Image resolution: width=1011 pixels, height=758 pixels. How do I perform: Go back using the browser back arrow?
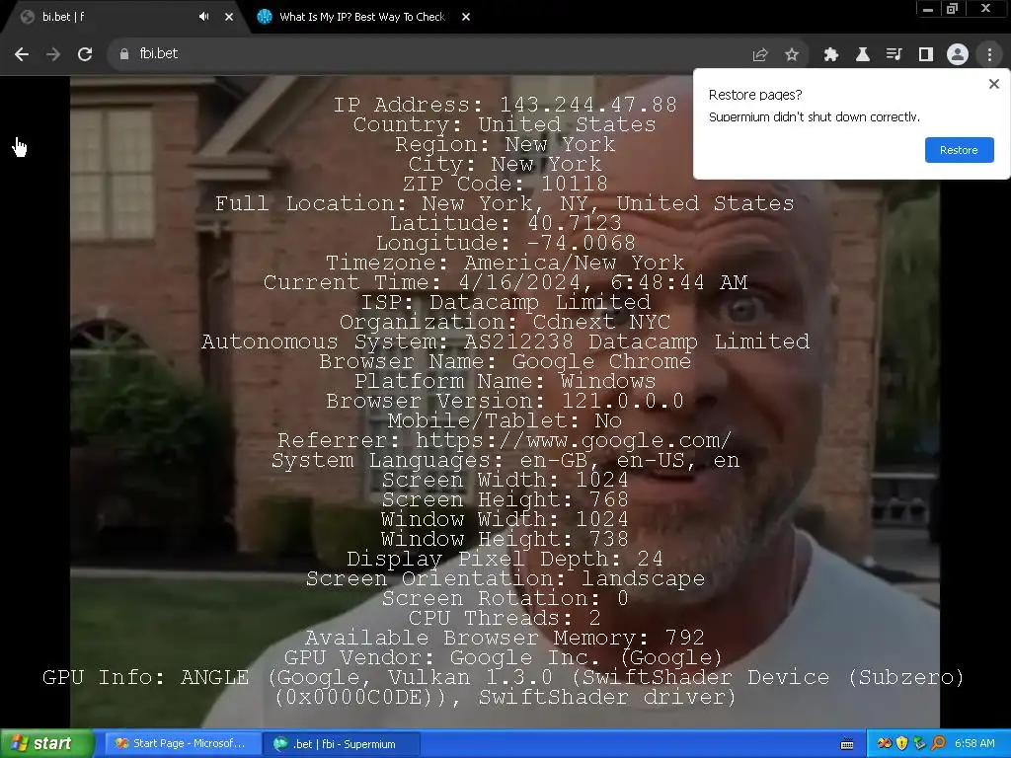point(22,54)
